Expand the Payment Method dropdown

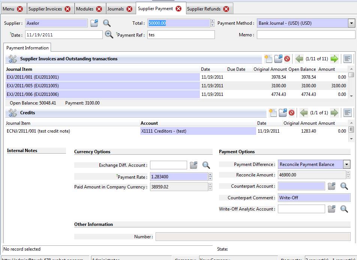coord(351,23)
